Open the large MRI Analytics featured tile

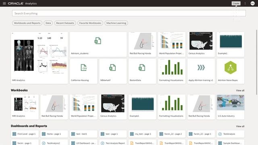click(40, 58)
